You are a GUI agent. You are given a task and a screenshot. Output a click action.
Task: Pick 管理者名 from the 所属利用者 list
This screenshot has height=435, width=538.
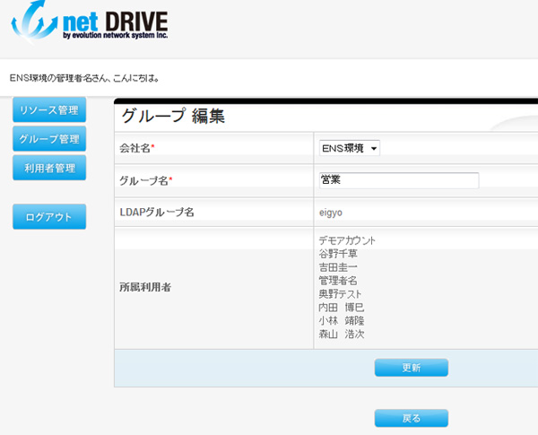coord(338,281)
